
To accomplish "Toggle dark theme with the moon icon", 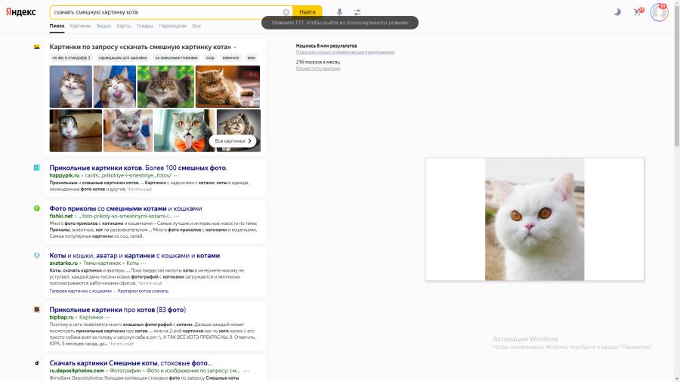I will [x=617, y=12].
